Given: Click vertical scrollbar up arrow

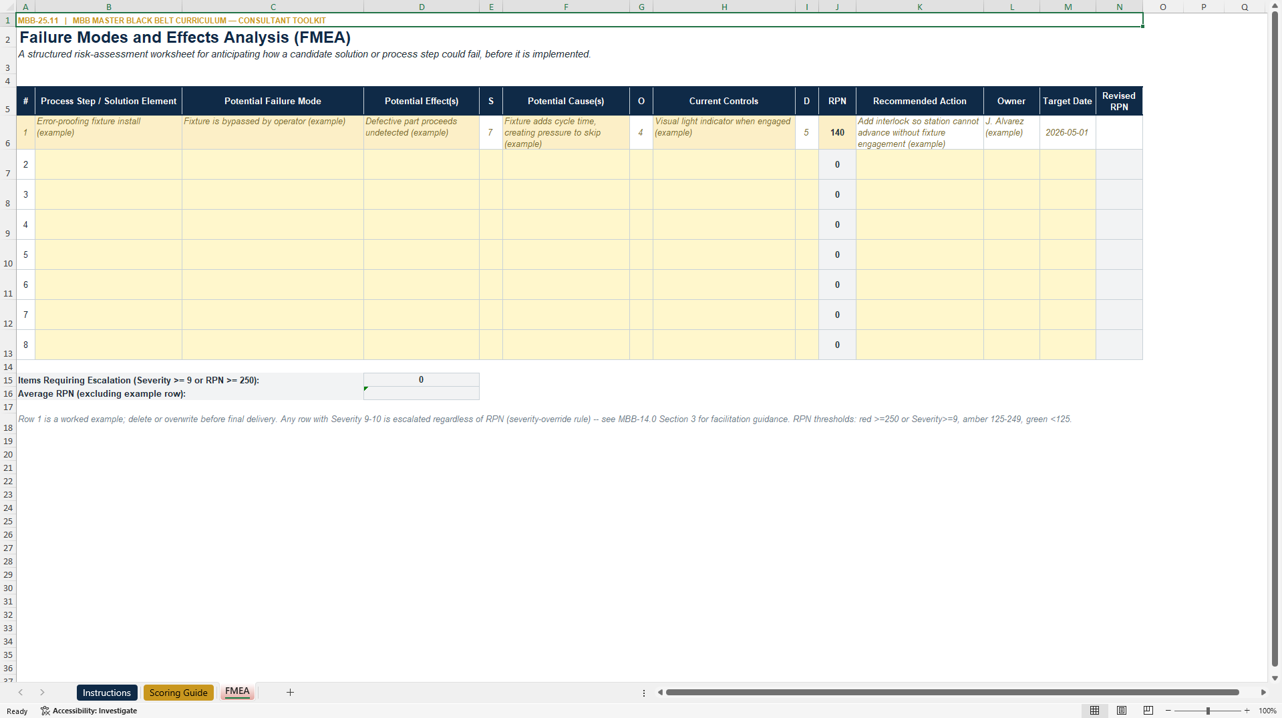Looking at the screenshot, I should tap(1275, 6).
